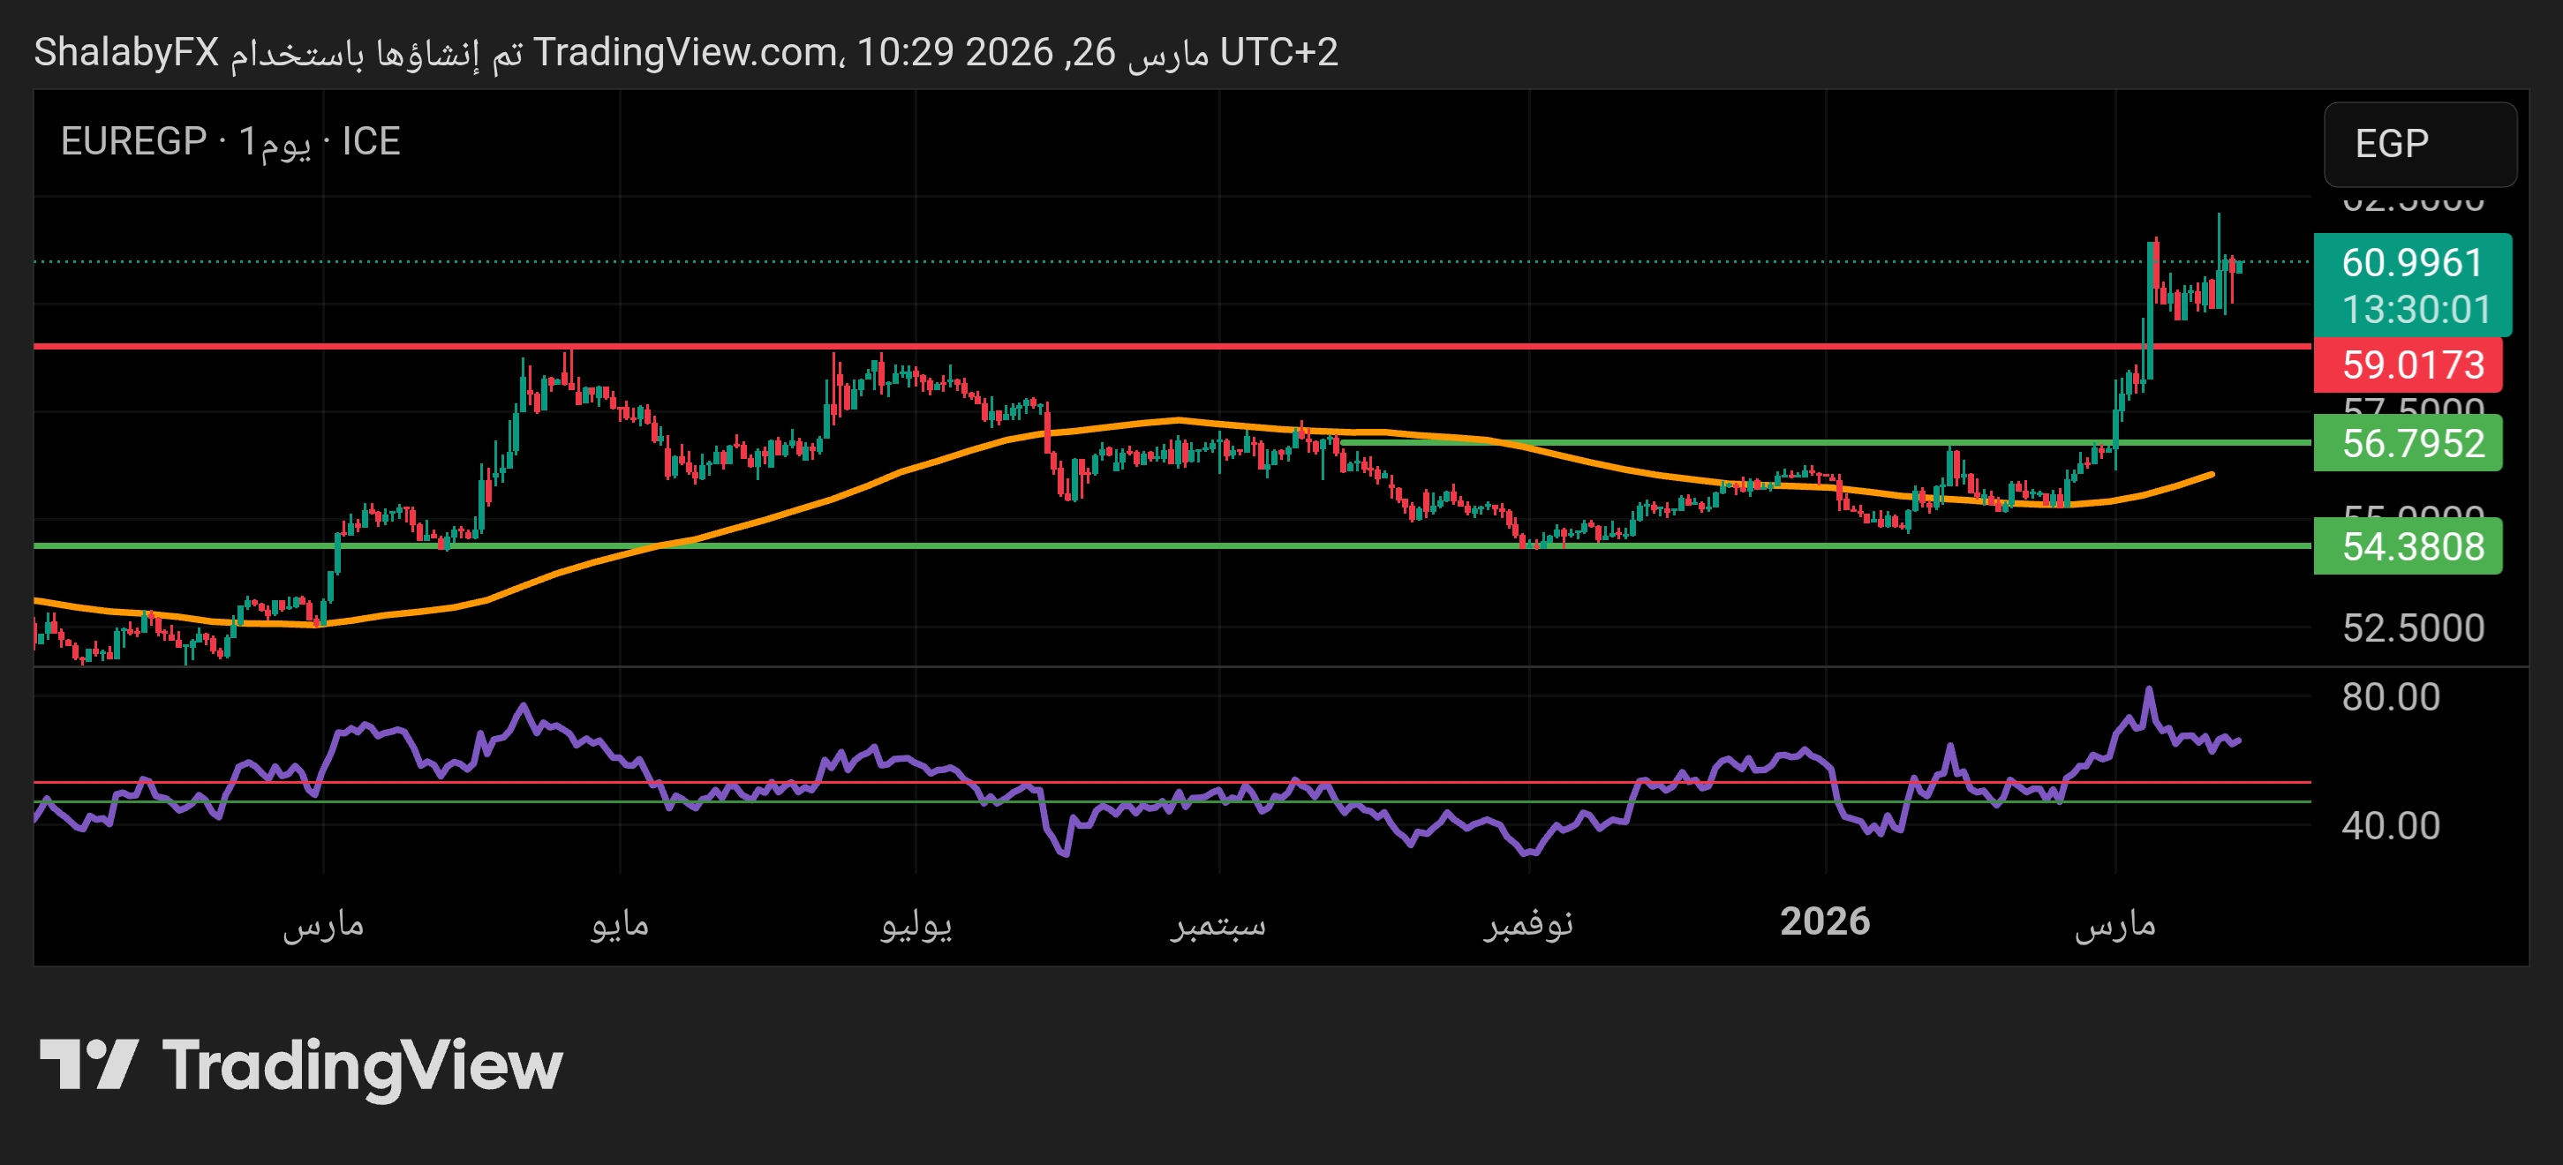Screen dimensions: 2563x1165
Task: Click the EUREGP symbol title
Action: coord(133,141)
